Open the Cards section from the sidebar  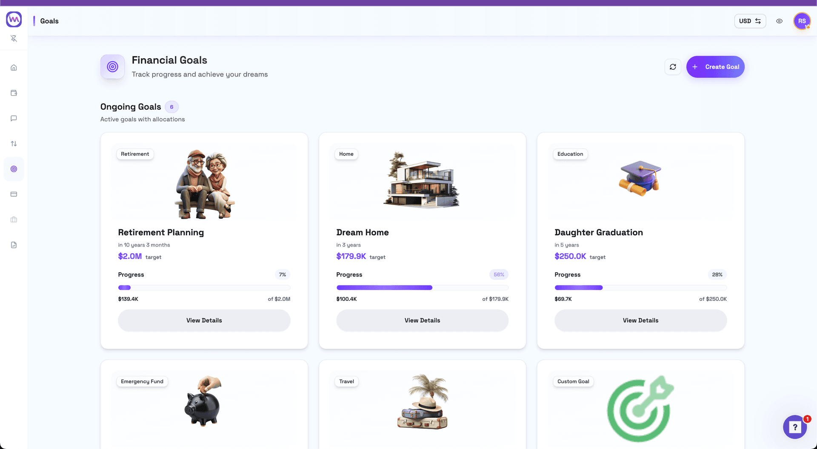[x=14, y=194]
